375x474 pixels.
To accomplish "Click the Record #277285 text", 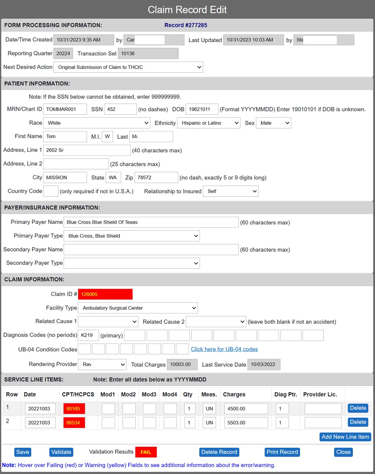I will (186, 25).
